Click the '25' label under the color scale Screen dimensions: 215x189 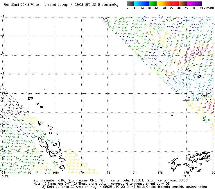164,8
